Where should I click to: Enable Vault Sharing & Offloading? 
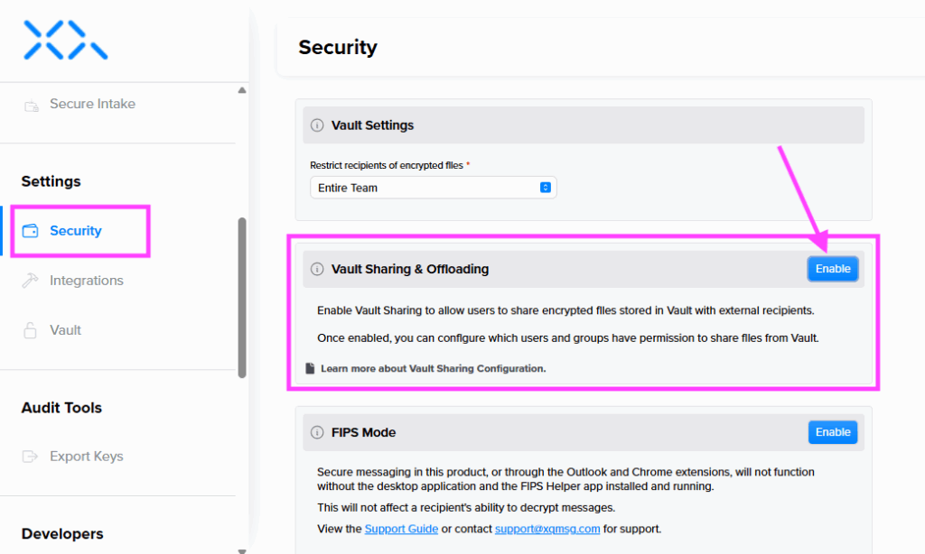pyautogui.click(x=832, y=269)
